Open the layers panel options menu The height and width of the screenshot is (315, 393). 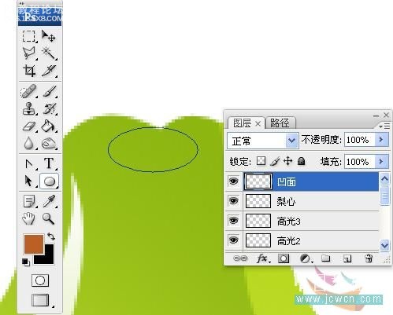(x=385, y=126)
